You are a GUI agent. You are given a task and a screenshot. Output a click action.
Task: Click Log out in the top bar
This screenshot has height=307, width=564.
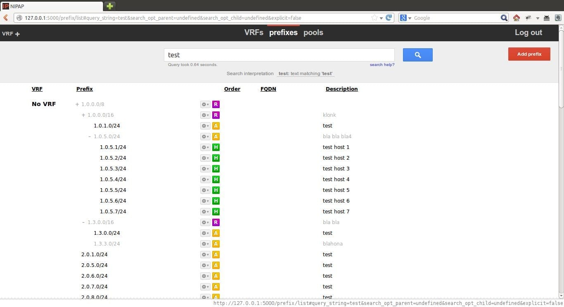click(528, 32)
